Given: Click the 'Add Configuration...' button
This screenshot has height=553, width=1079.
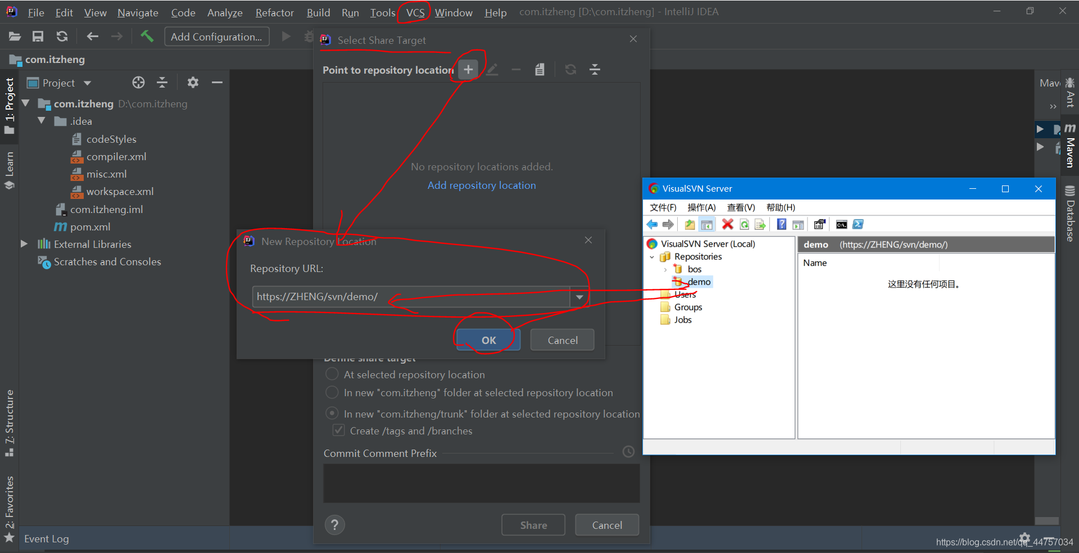Looking at the screenshot, I should 217,37.
